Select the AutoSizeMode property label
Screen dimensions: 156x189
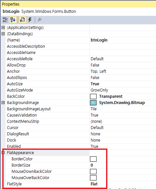click(20, 90)
